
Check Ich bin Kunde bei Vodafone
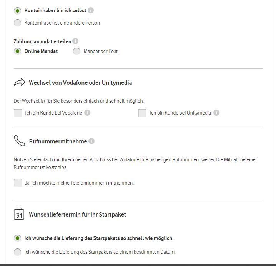pos(18,113)
